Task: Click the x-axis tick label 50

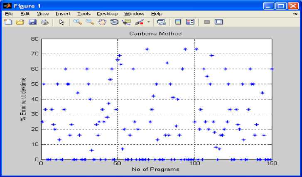Action: 118,163
